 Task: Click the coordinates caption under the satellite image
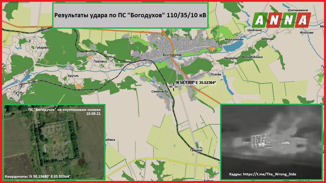point(38,176)
